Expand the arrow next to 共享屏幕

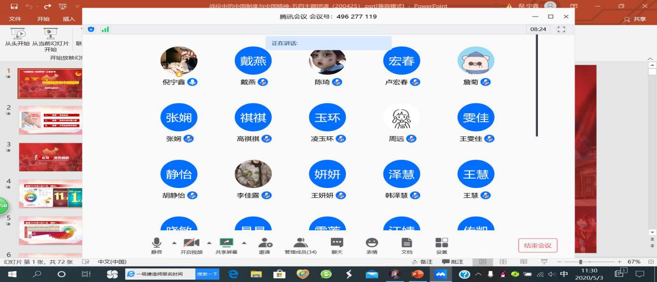tap(244, 243)
